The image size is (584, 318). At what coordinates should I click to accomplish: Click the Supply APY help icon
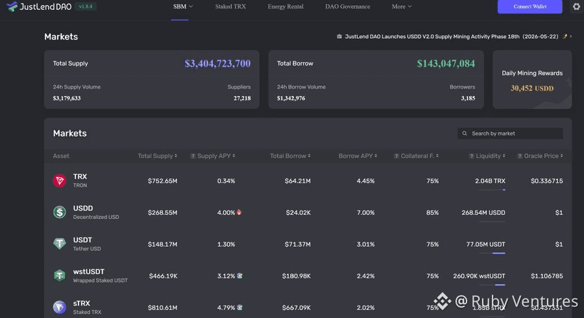tap(193, 156)
